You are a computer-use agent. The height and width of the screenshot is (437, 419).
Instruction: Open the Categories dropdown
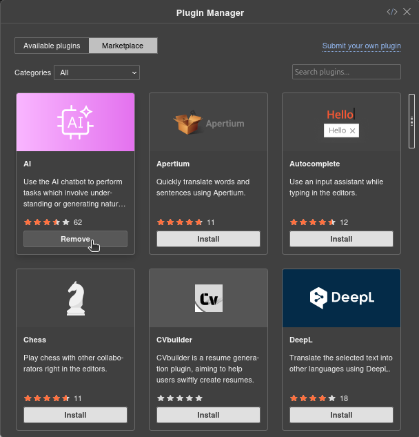tap(96, 72)
